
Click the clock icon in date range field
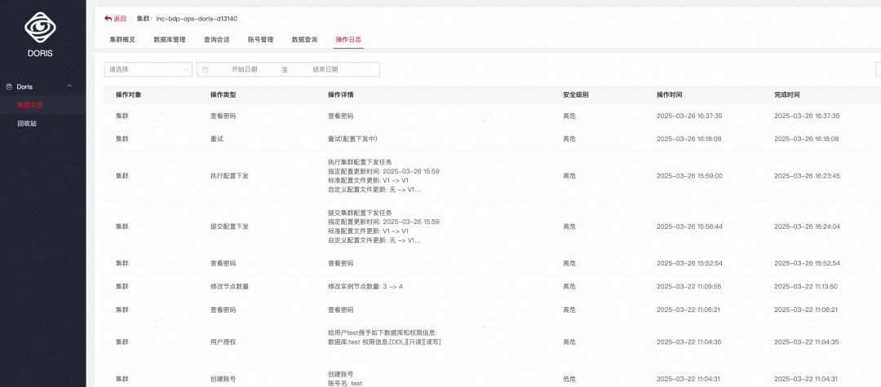[x=205, y=69]
